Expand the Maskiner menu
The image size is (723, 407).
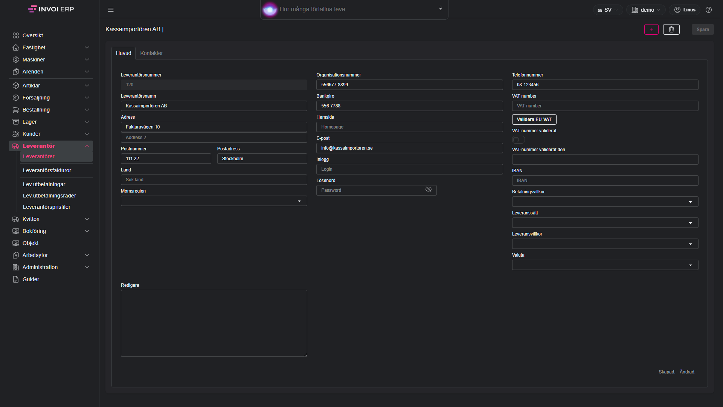coord(51,60)
